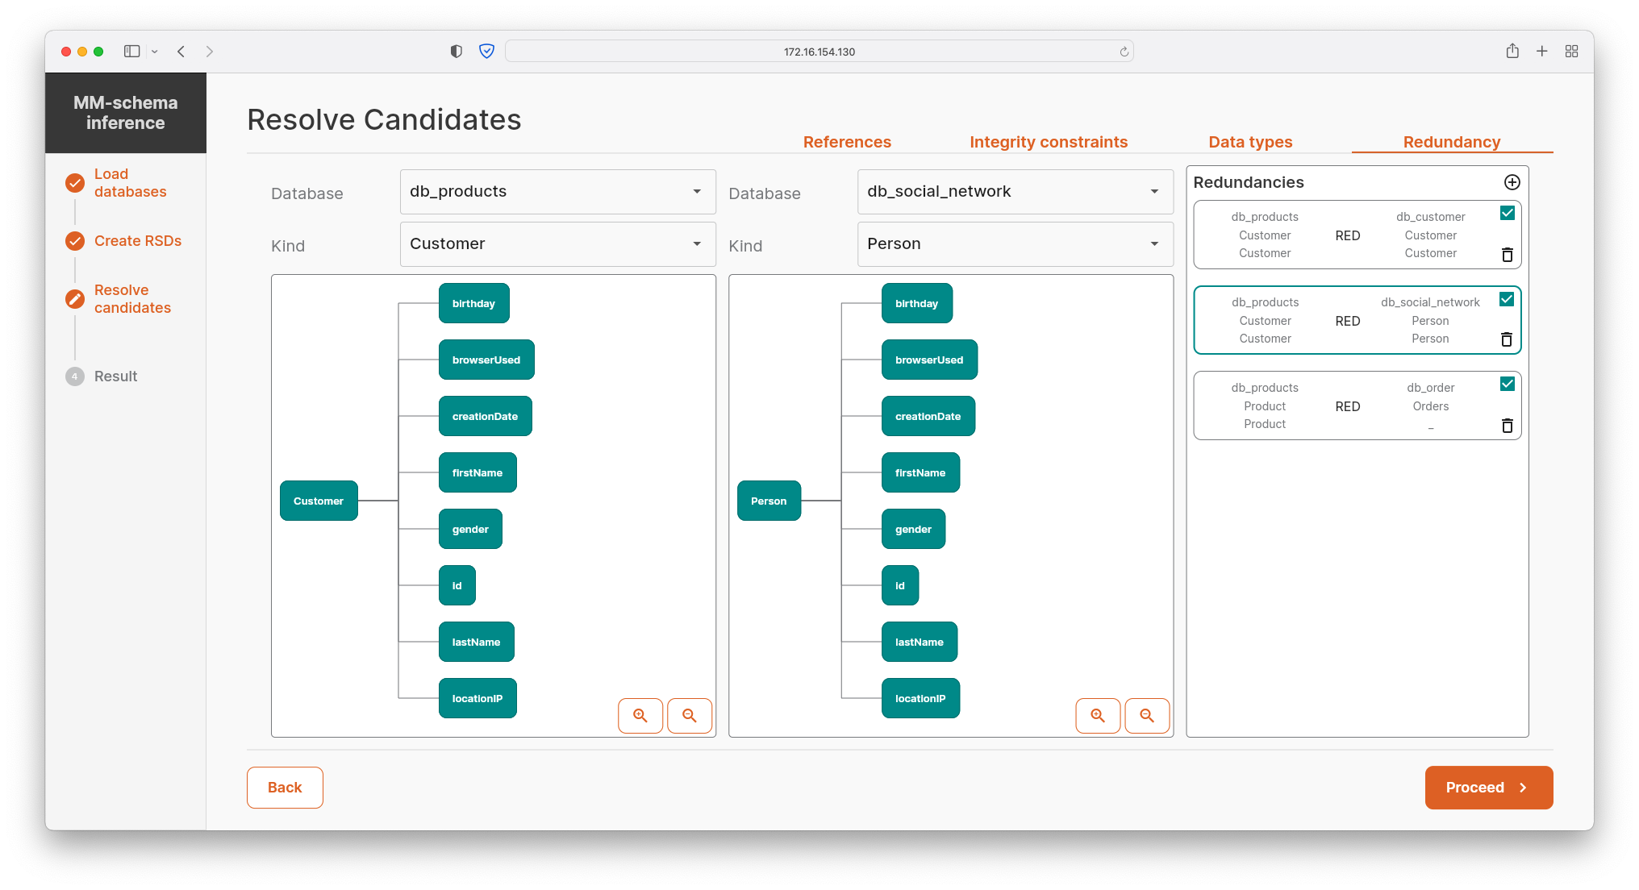The image size is (1639, 890).
Task: Open the db_products database dropdown
Action: [x=552, y=191]
